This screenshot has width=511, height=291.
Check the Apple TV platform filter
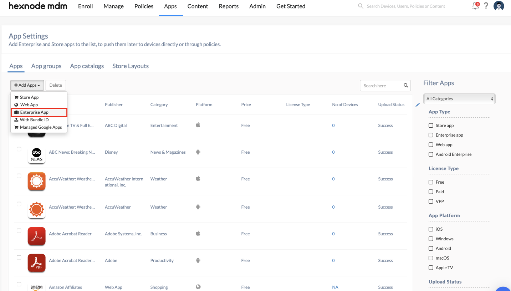(431, 268)
